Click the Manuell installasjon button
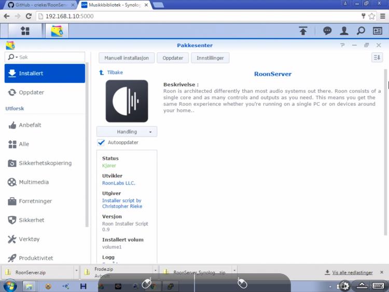Screen dimensions: 389x292 click(x=127, y=58)
